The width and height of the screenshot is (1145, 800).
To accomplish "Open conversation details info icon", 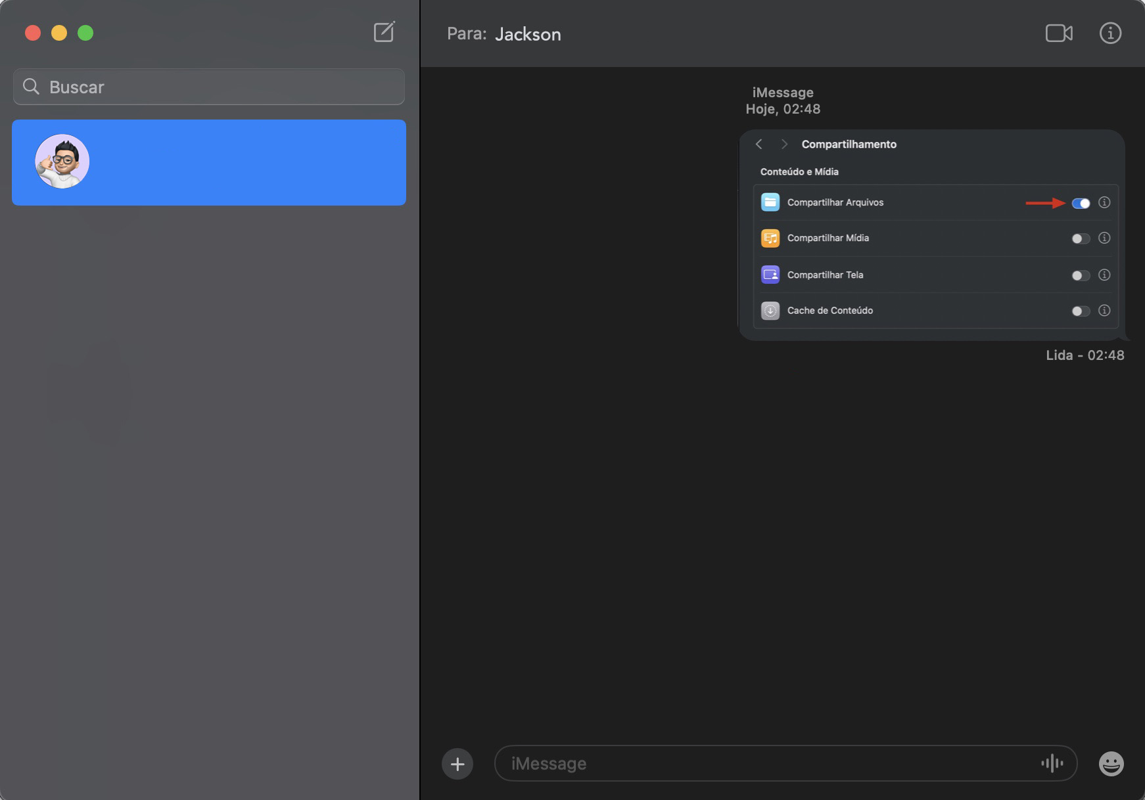I will click(x=1110, y=32).
